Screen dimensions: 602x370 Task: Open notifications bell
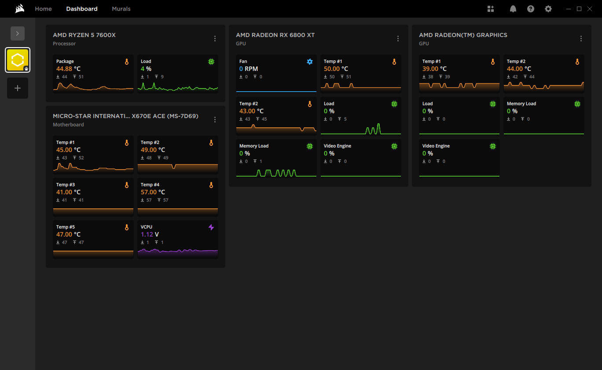[x=513, y=9]
